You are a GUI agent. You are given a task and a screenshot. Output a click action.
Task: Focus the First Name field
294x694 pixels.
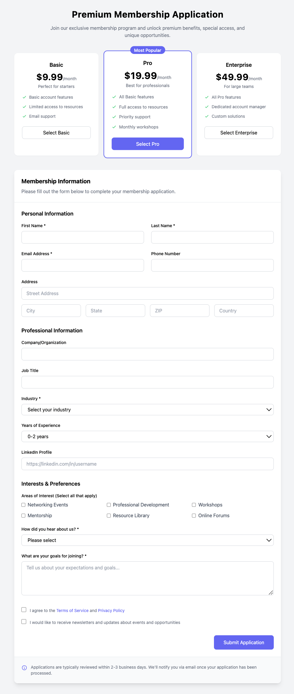[83, 237]
